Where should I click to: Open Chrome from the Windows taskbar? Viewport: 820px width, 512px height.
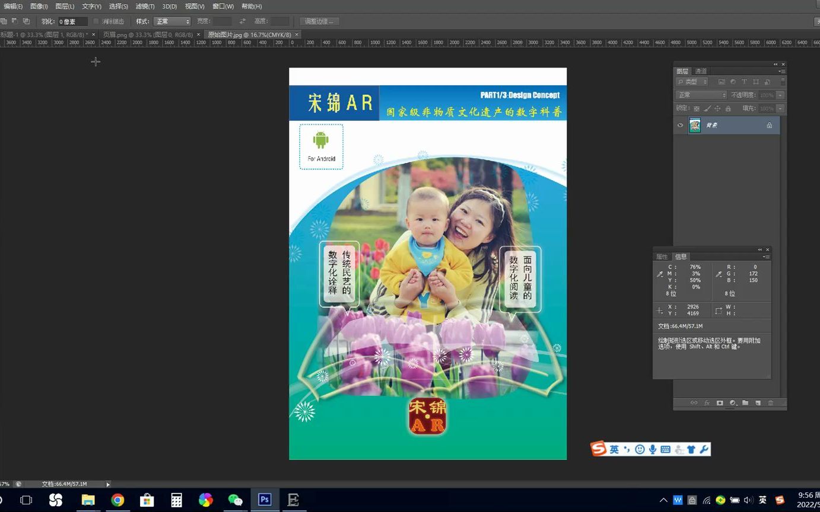click(x=117, y=500)
